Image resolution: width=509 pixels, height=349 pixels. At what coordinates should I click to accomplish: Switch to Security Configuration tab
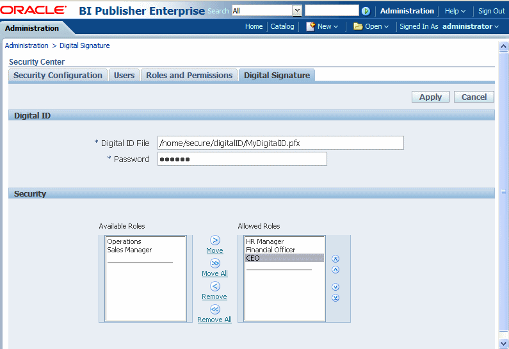(x=58, y=76)
